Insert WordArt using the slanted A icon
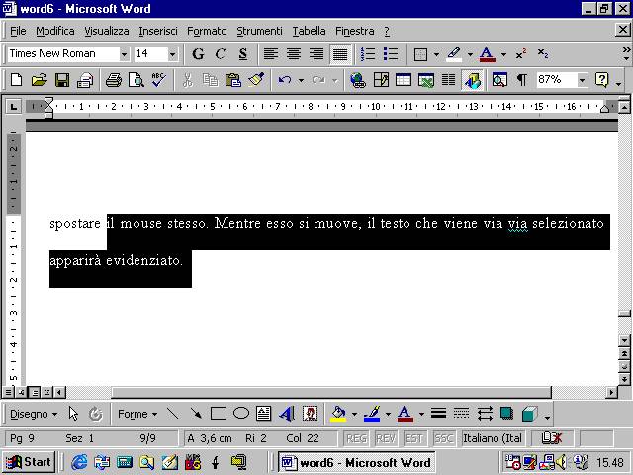633x475 pixels. pos(287,414)
